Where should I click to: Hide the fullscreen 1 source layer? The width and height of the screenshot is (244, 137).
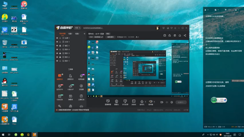point(57,38)
